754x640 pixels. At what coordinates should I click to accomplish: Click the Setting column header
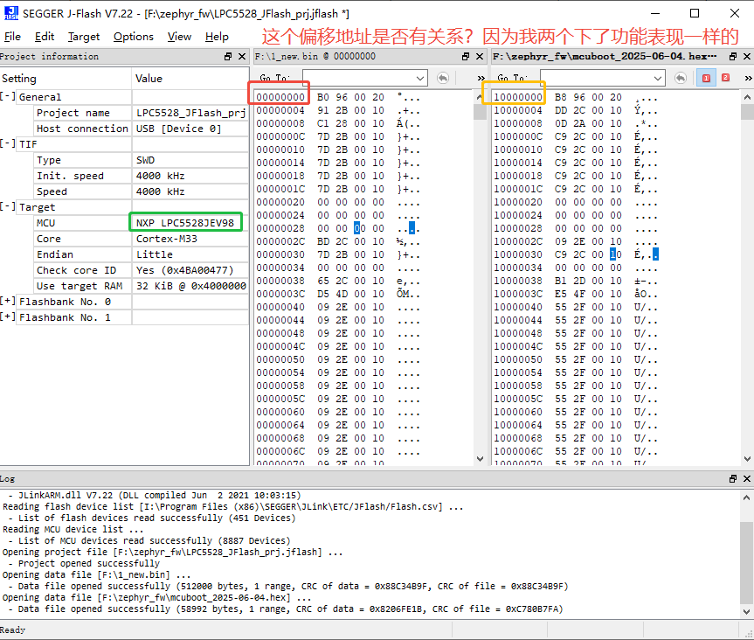tap(66, 79)
